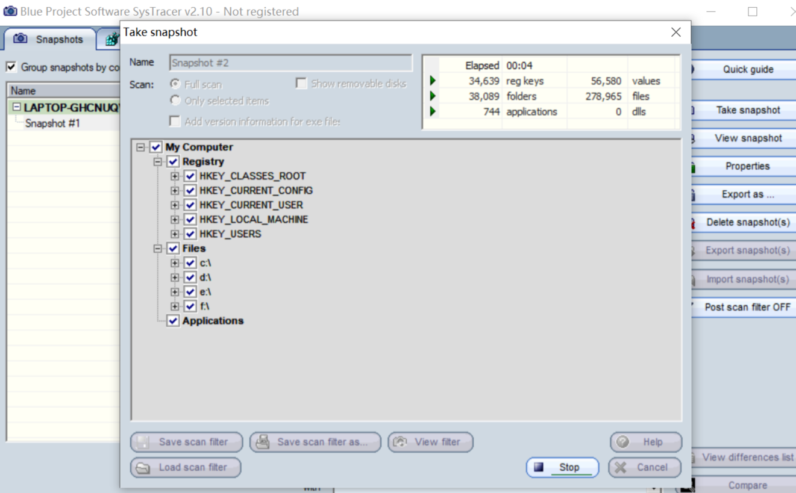796x493 pixels.
Task: Expand the HKEY_CLASSES_ROOT node
Action: [x=175, y=176]
